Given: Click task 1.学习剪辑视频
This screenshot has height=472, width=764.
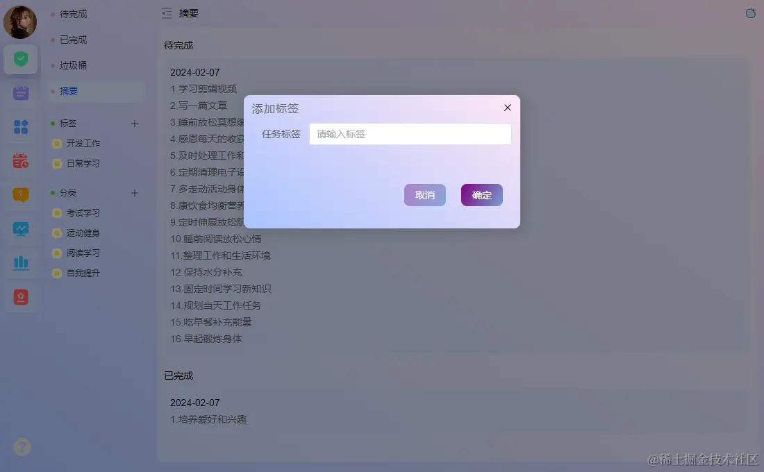Looking at the screenshot, I should click(x=204, y=89).
